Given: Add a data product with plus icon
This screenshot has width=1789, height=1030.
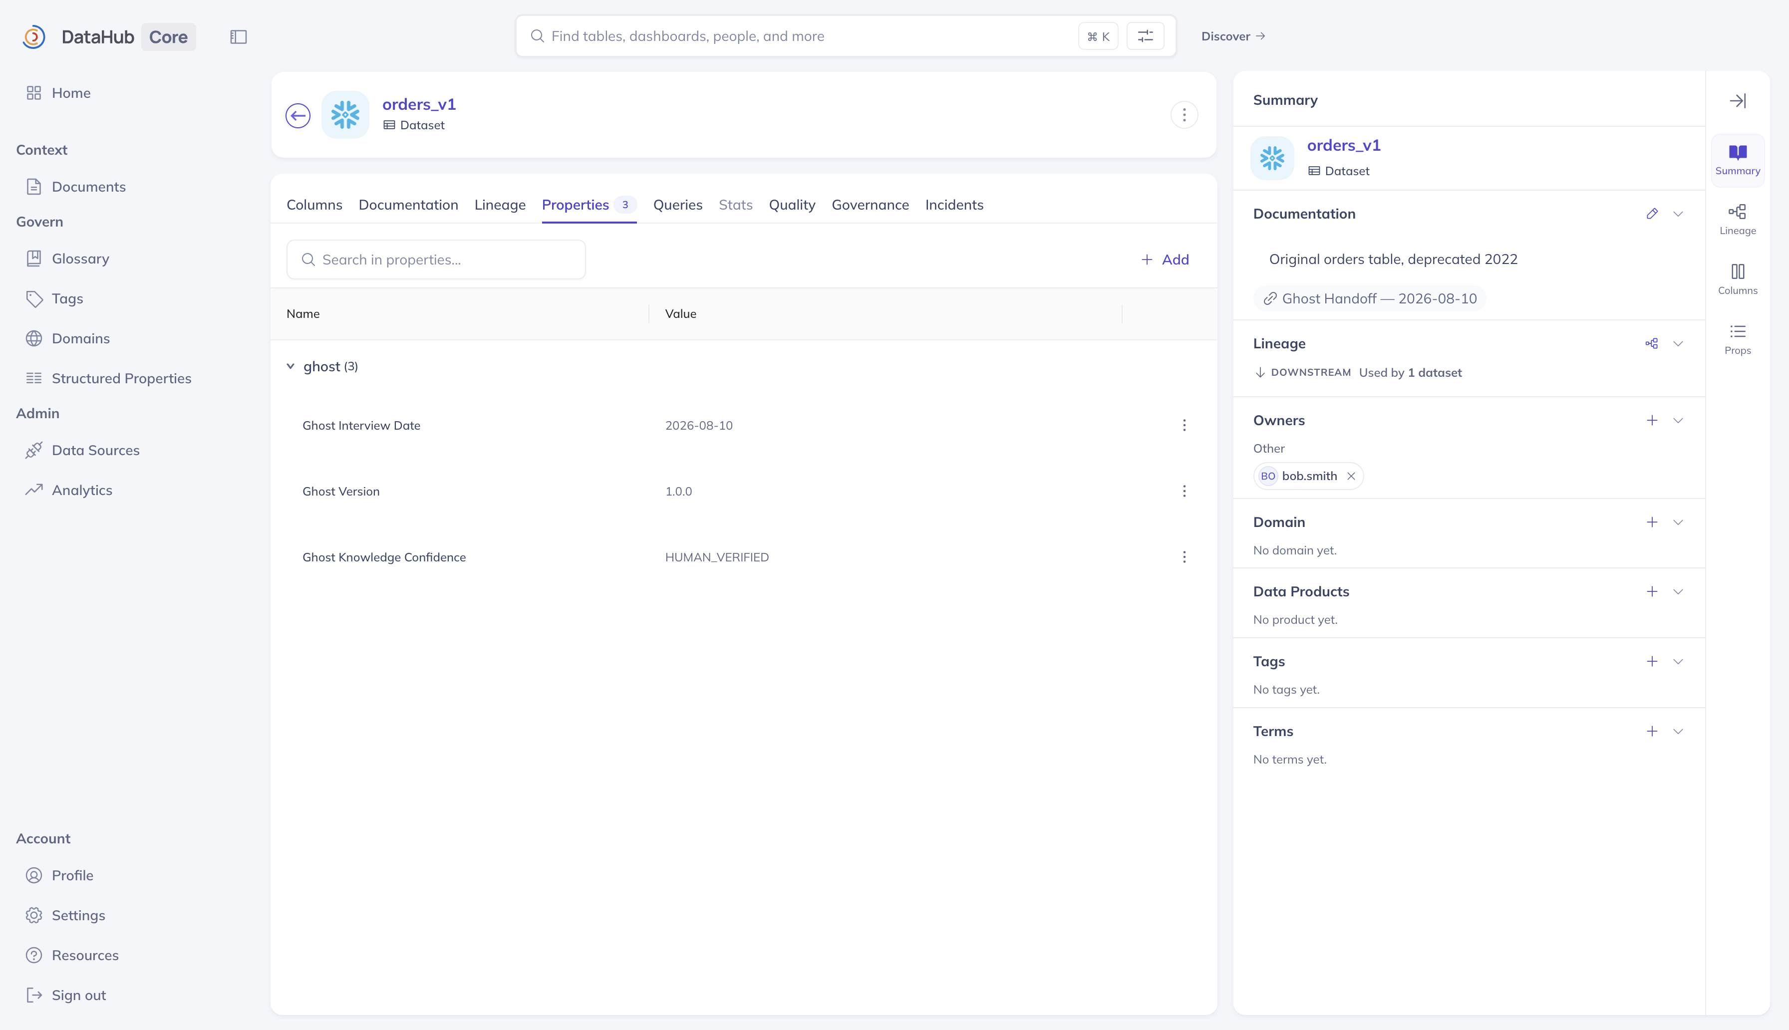Looking at the screenshot, I should pos(1652,591).
